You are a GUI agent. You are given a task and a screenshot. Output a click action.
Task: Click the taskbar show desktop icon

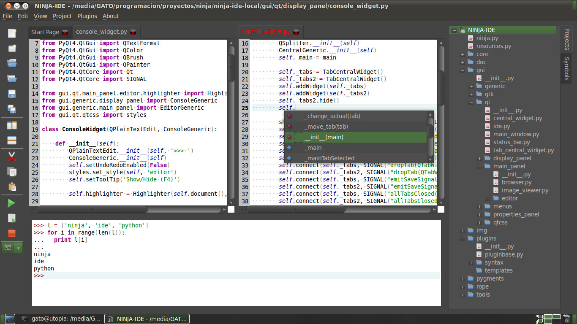[10, 319]
